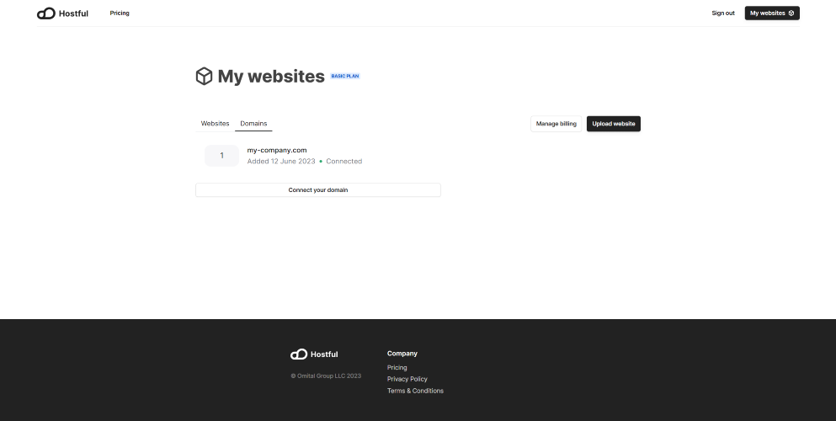Click the Added 12 June 2023 date

pyautogui.click(x=281, y=162)
